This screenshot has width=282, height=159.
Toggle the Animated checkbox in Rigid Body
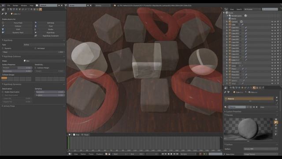point(35,48)
